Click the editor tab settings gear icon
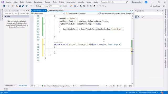The height and width of the screenshot is (94, 168). click(x=133, y=10)
